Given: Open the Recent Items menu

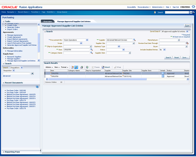Looking at the screenshot, I should coord(24,12).
